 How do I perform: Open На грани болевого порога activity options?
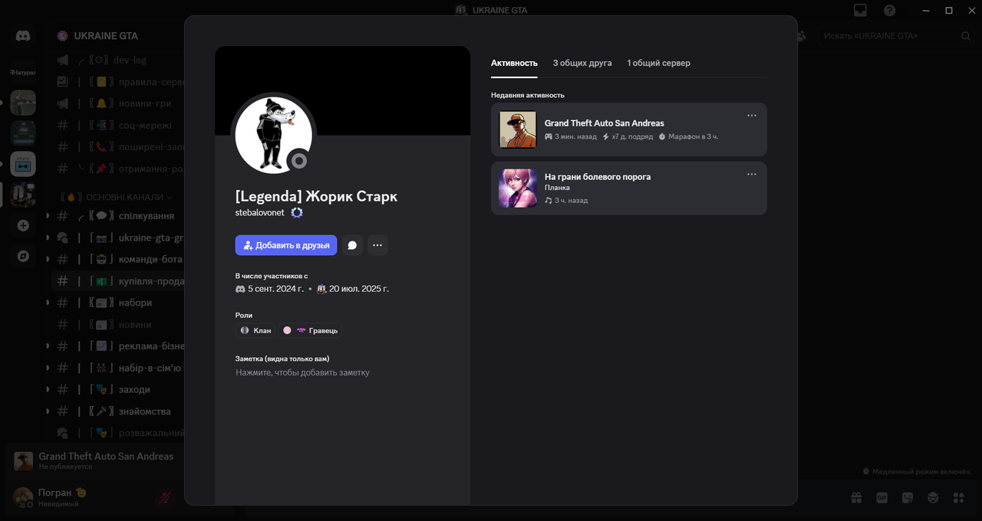point(752,174)
